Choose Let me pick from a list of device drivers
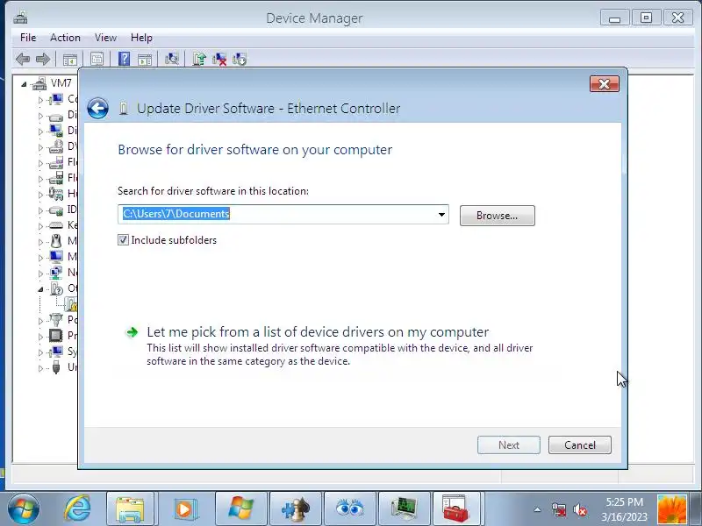The image size is (702, 526). tap(318, 332)
